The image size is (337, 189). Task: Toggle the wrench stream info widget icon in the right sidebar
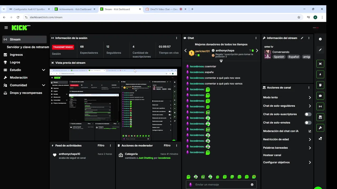pos(320,128)
